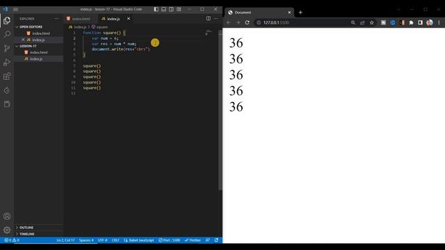Open the Manage gear menu
The height and width of the screenshot is (250, 445).
coord(7,230)
